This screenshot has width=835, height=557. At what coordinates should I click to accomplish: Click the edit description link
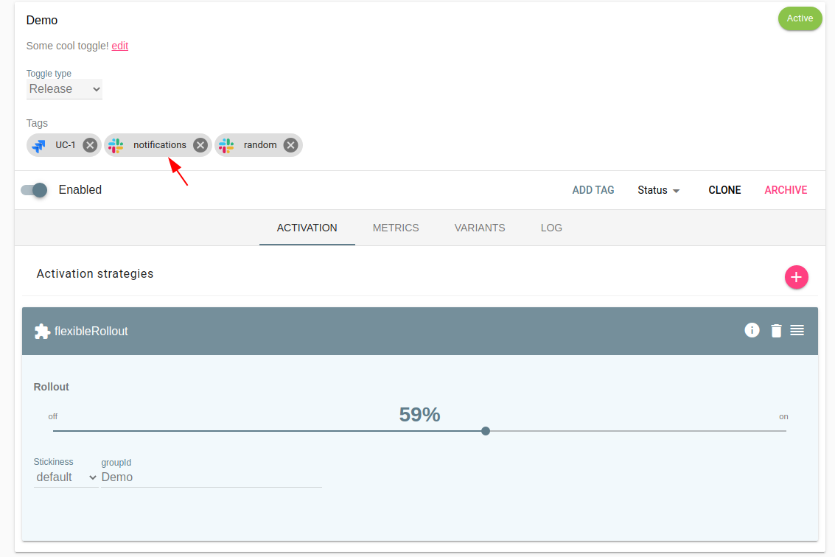click(x=119, y=46)
